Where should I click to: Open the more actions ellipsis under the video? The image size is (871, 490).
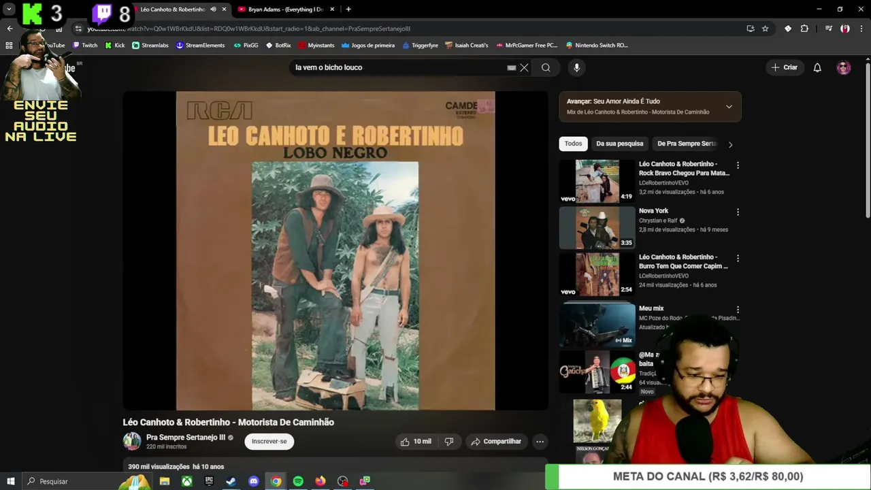pyautogui.click(x=540, y=442)
